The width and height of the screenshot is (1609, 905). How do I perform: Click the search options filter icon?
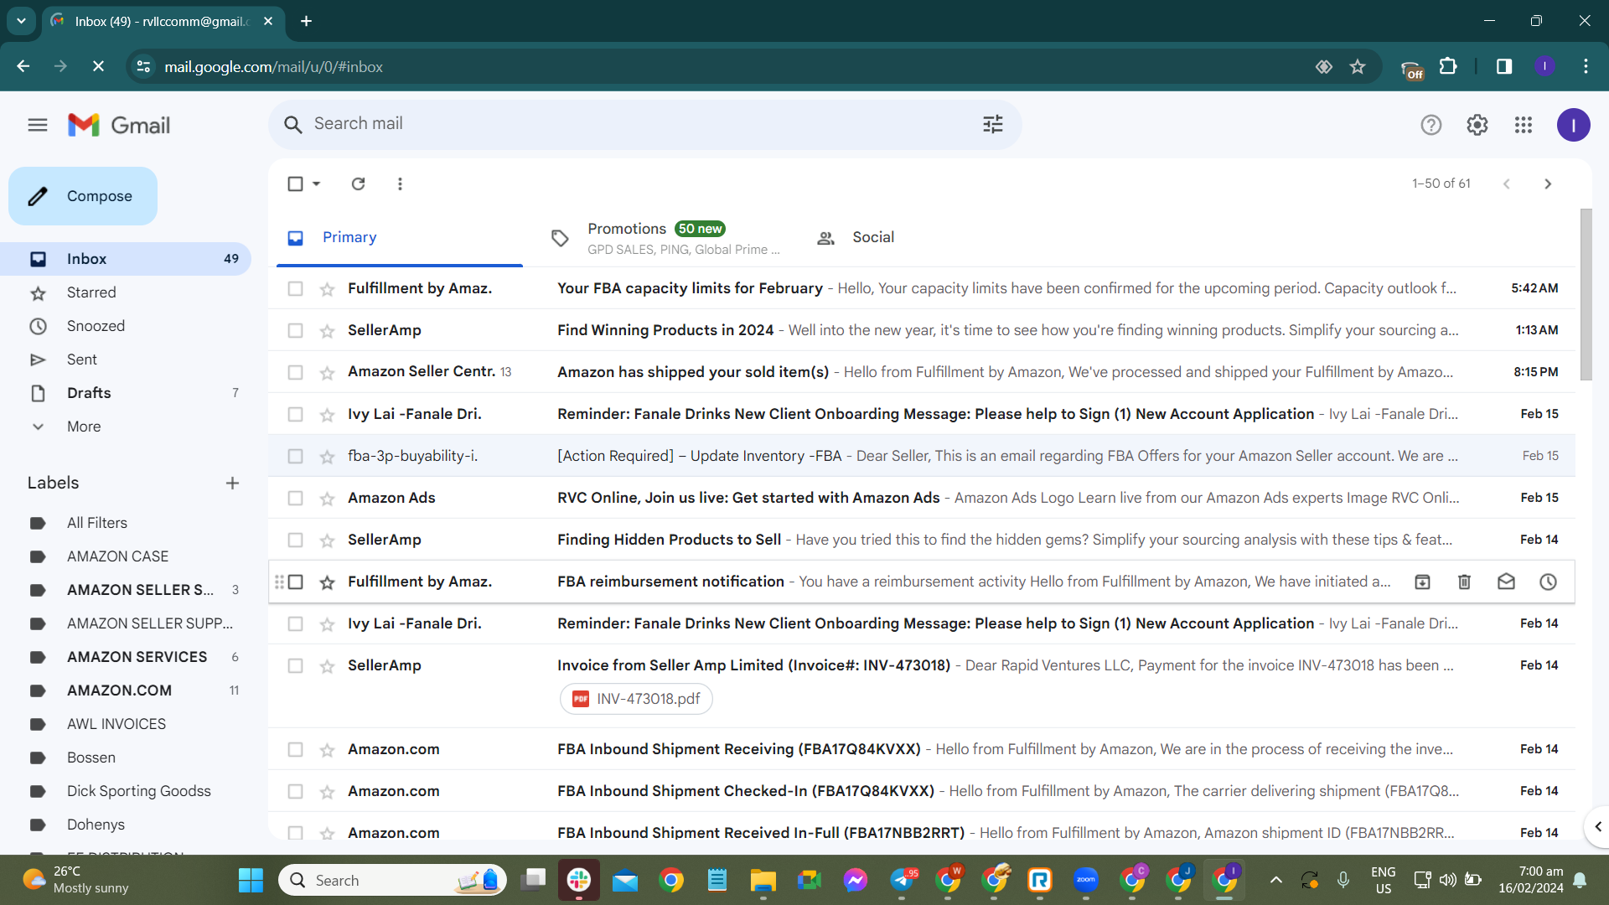[993, 125]
